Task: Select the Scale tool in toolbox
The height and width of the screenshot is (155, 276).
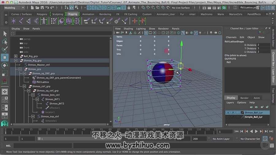Action: (x=5, y=74)
